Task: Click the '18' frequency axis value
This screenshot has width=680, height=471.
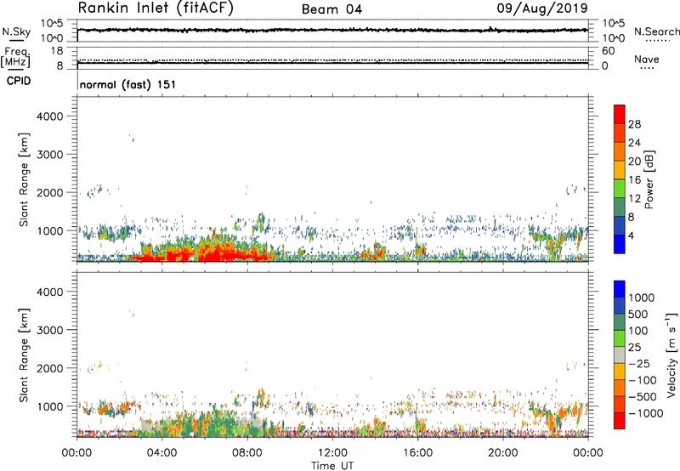Action: tap(57, 51)
